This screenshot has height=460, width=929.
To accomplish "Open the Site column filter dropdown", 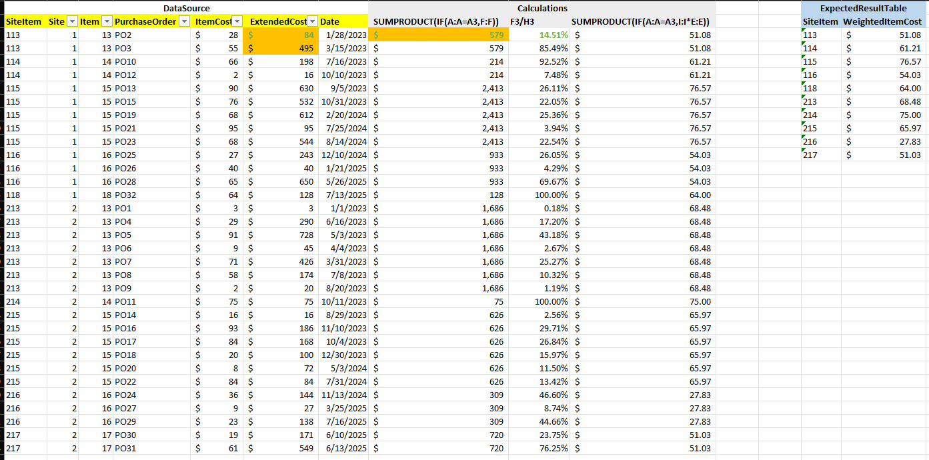I will pos(73,21).
